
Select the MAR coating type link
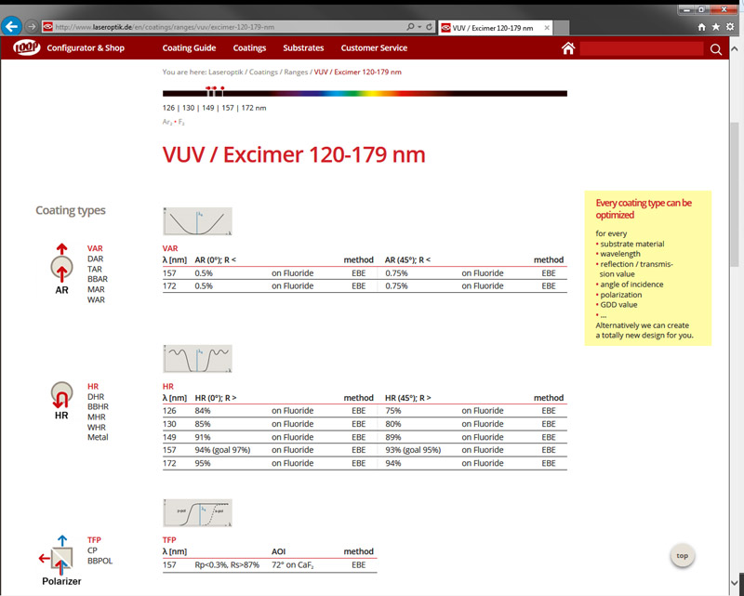96,289
